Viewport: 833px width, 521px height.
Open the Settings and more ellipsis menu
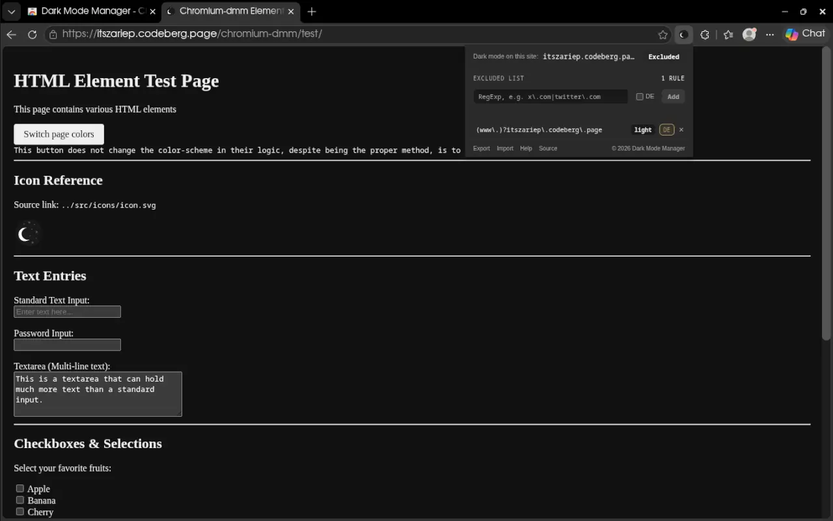point(770,35)
